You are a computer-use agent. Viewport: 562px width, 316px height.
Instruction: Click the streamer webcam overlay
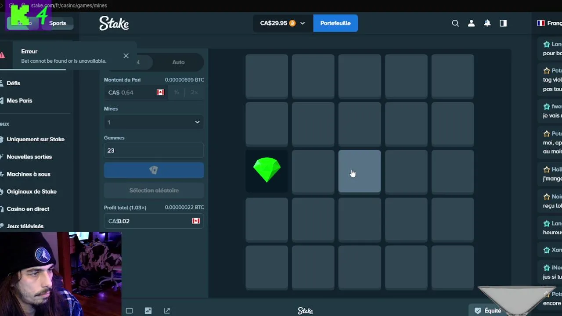[x=61, y=274]
